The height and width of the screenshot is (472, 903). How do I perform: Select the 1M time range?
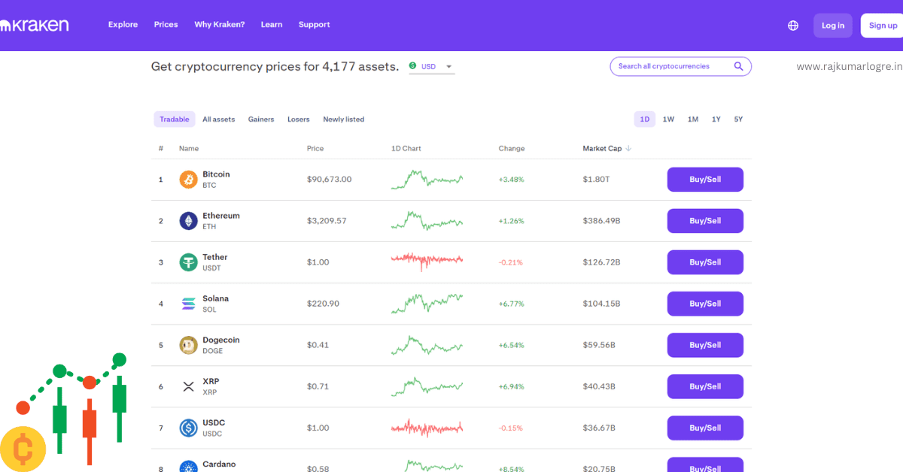pyautogui.click(x=693, y=120)
